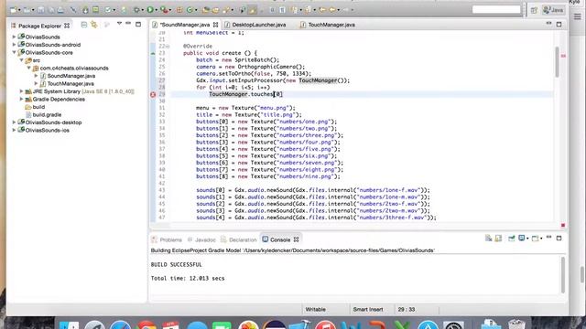Open the Downloads folder in Dock
Image resolution: width=586 pixels, height=329 pixels.
coord(491,324)
